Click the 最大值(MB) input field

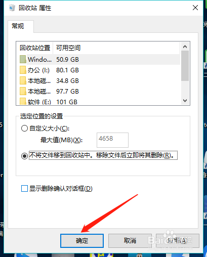[112, 140]
